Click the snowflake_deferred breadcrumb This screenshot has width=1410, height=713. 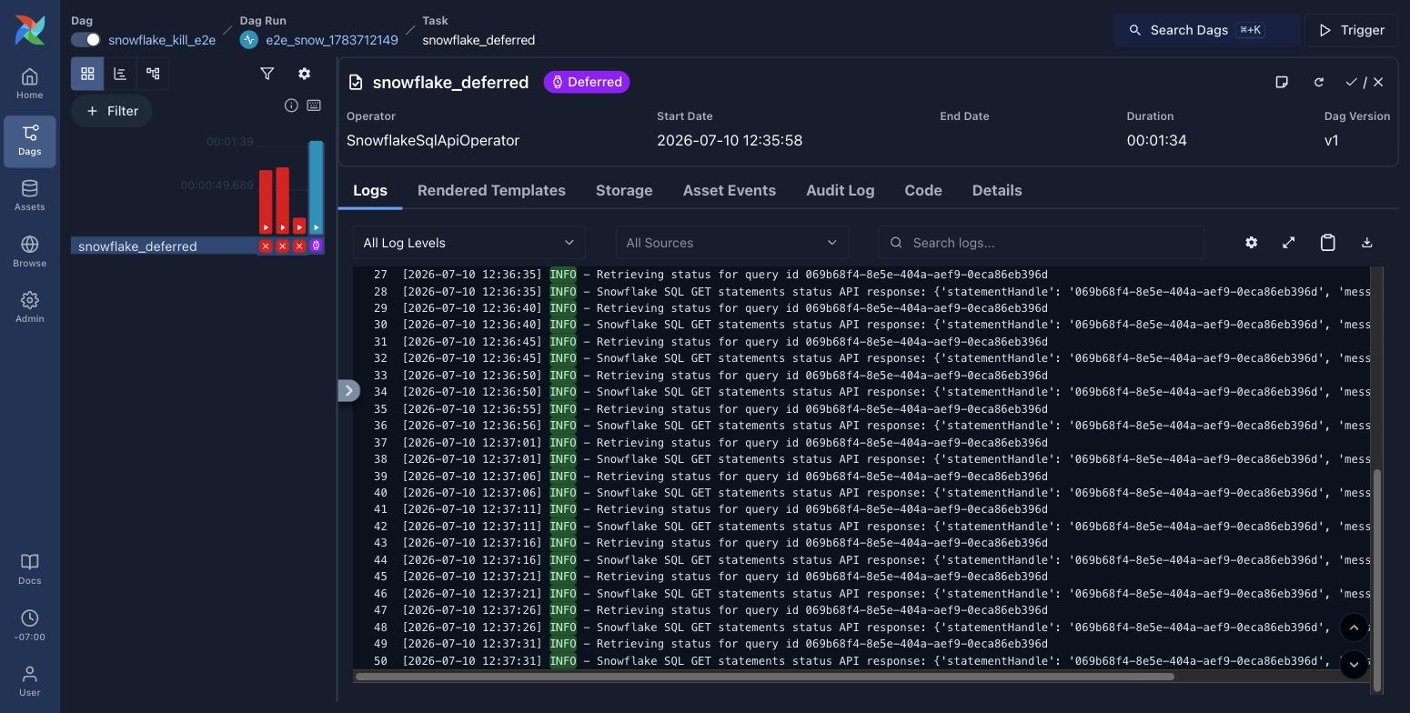click(x=478, y=40)
